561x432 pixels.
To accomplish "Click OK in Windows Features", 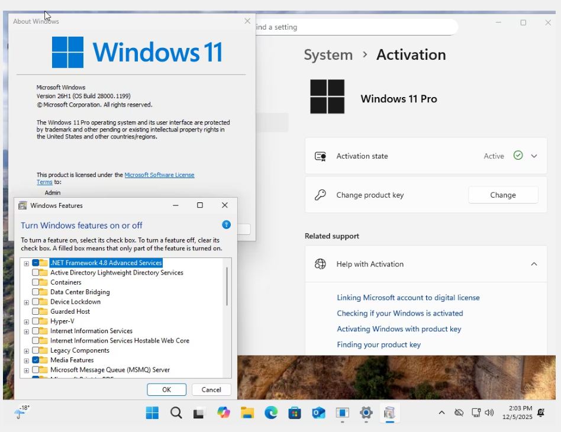I will [167, 389].
